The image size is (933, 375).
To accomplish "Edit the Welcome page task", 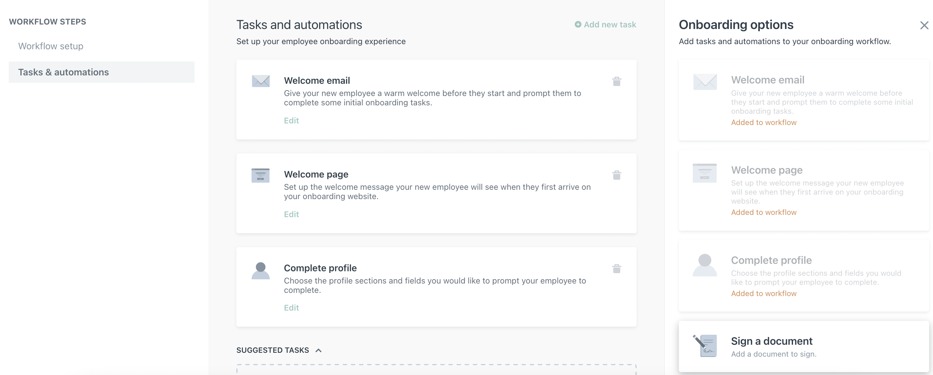I will tap(291, 214).
